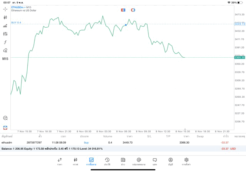Open the Settings (การตั้งค่า) gear tab
246x172 pixels.
(186, 161)
